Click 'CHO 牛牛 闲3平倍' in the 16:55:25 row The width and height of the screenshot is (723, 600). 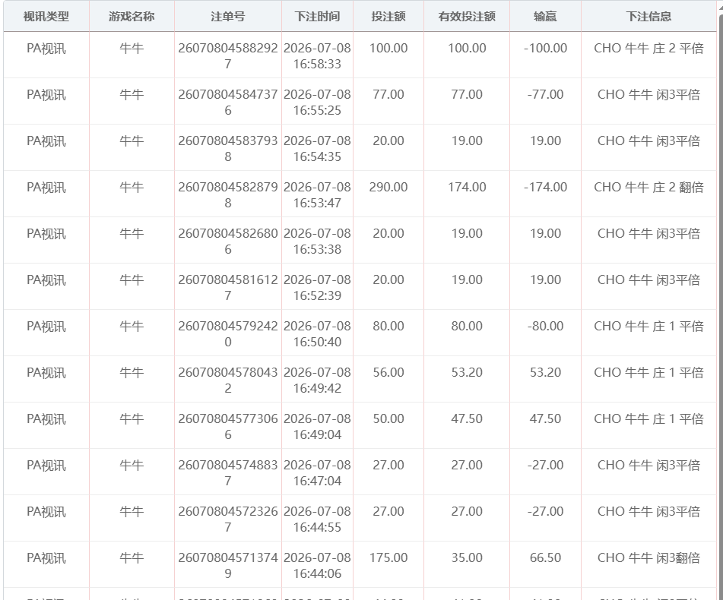(x=648, y=94)
